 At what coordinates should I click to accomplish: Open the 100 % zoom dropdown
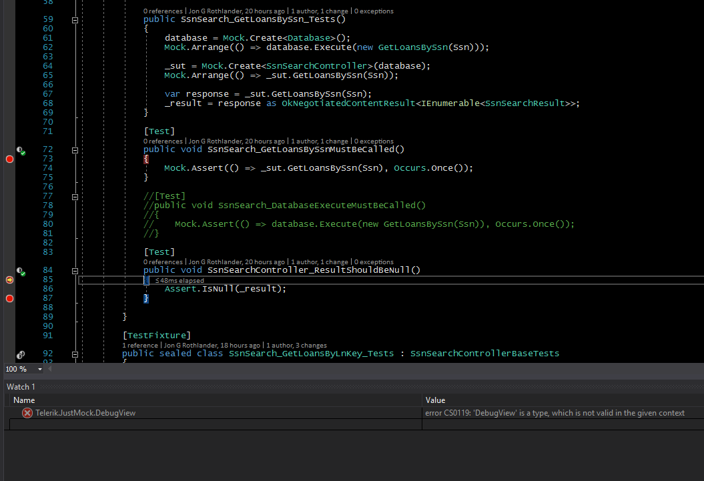point(39,369)
